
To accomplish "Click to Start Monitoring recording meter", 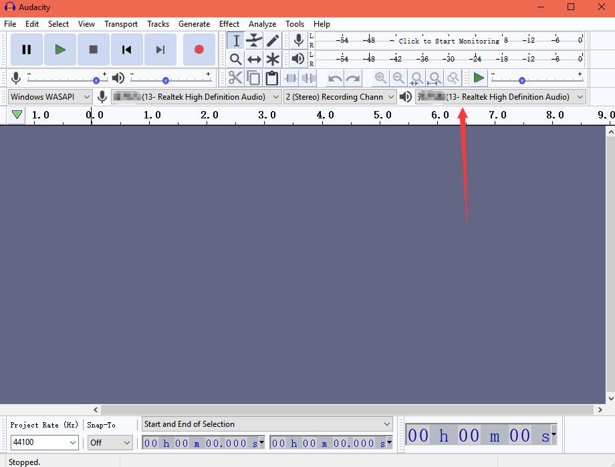I will 450,40.
